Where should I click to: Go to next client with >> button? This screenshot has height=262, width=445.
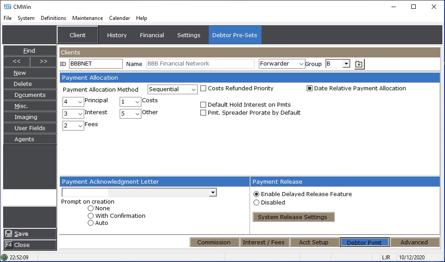coord(43,62)
